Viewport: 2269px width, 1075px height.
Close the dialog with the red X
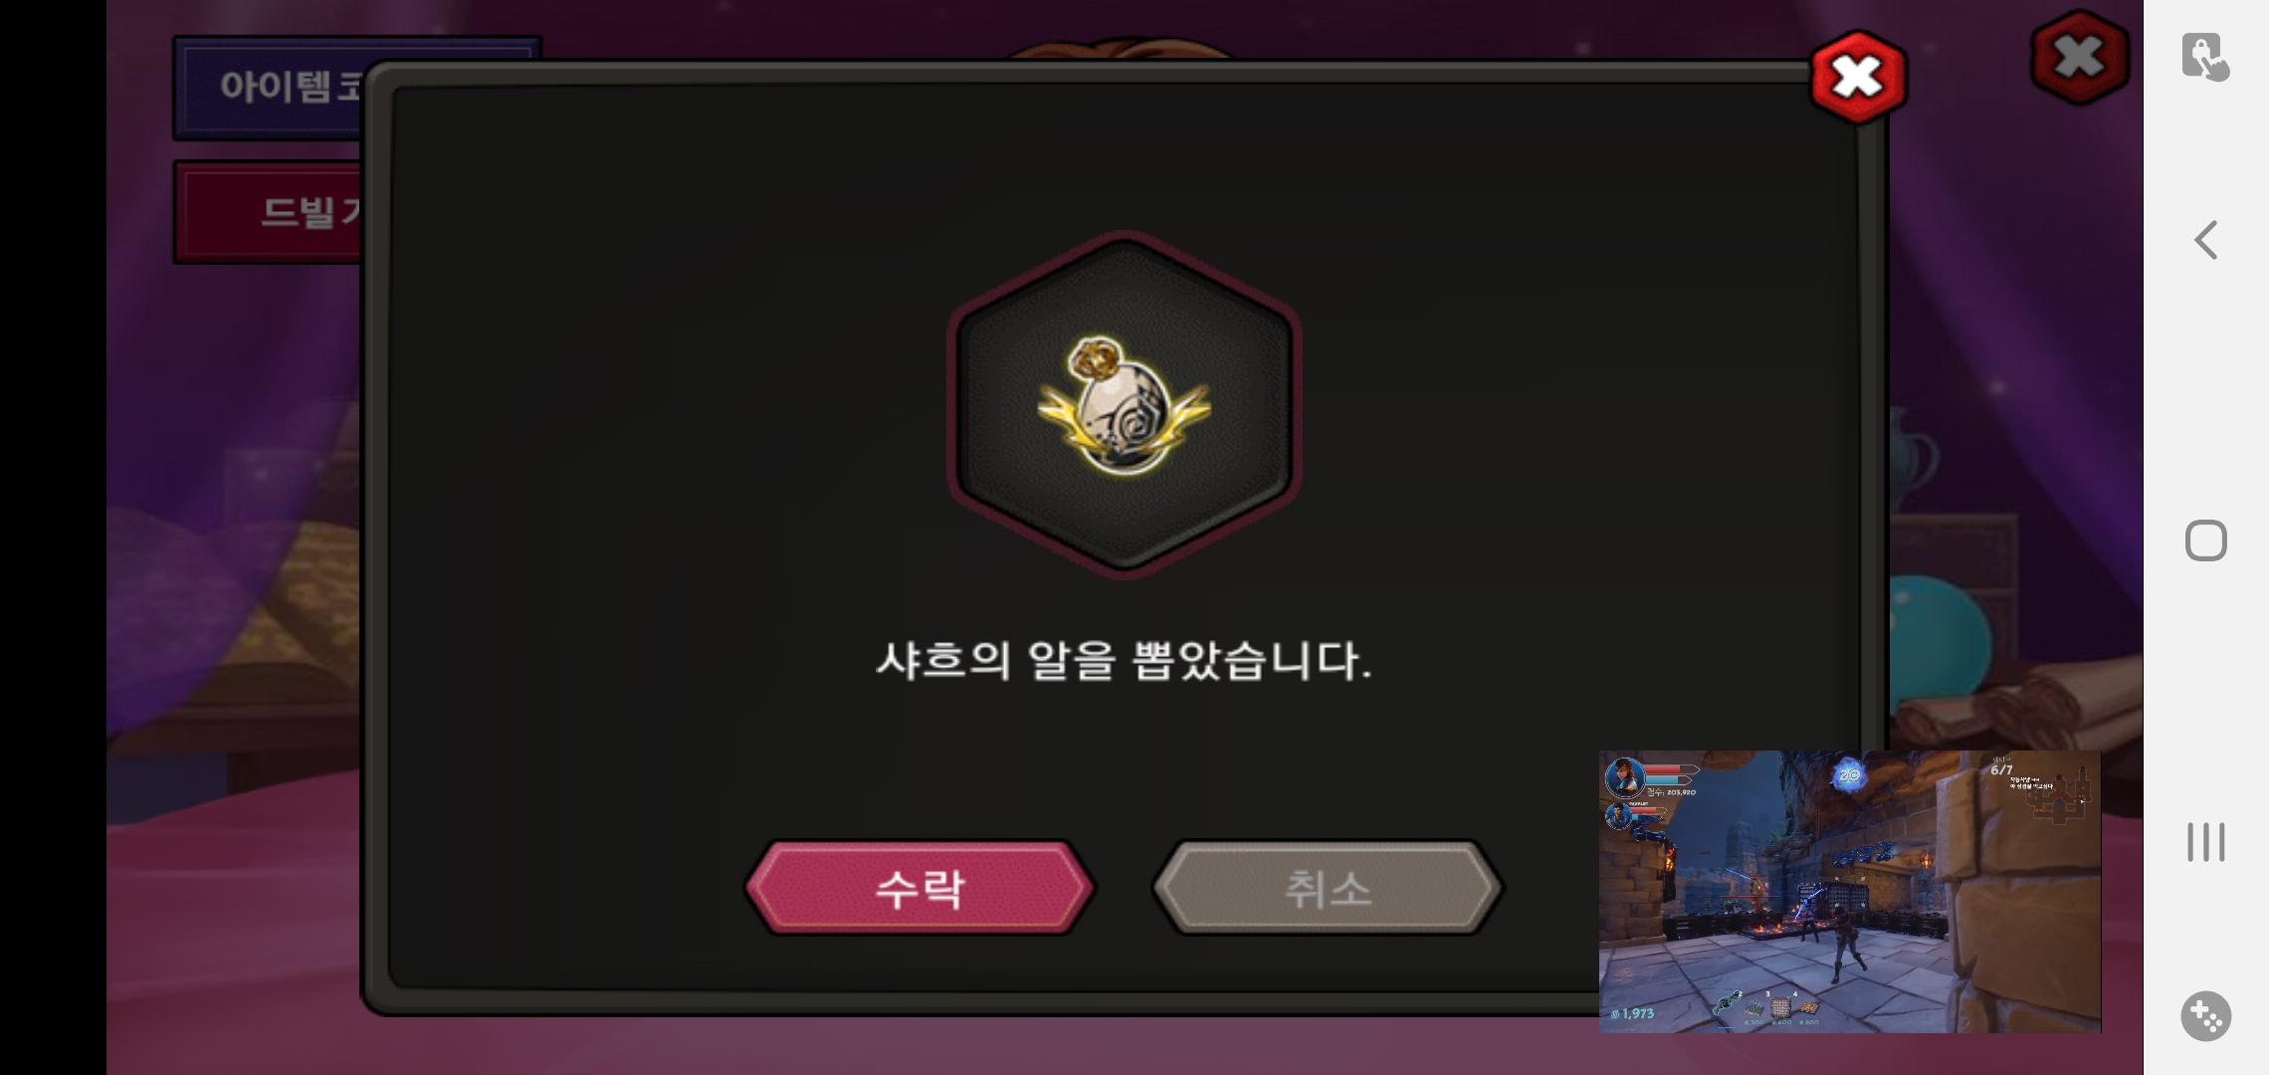pos(1858,77)
